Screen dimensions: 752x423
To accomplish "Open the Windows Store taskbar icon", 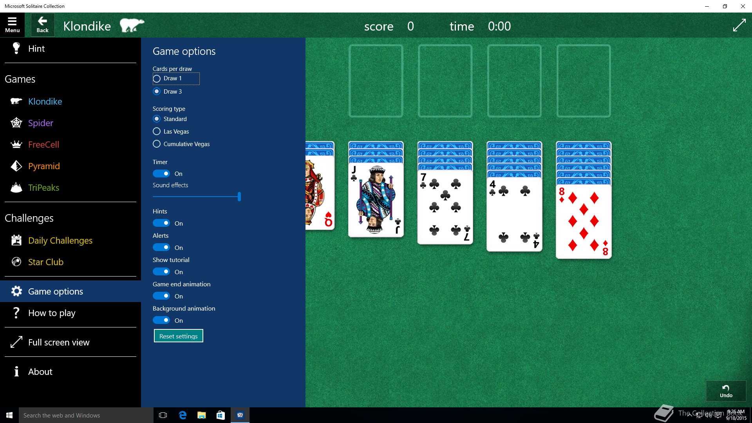I will point(221,415).
